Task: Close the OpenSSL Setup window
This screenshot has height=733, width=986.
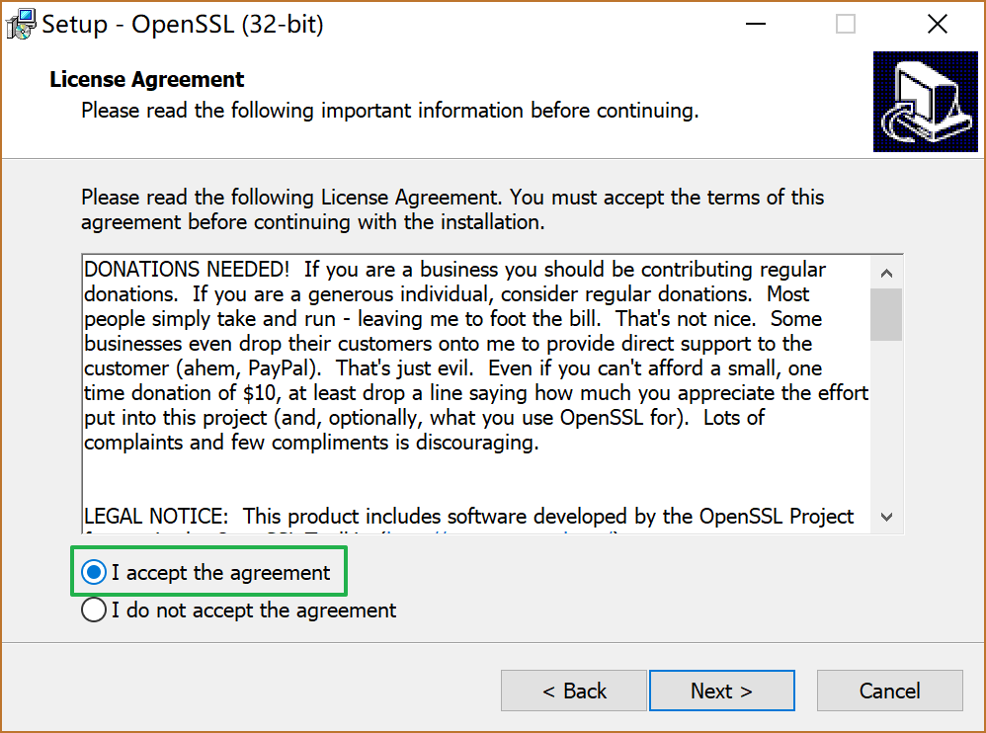Action: (x=937, y=25)
